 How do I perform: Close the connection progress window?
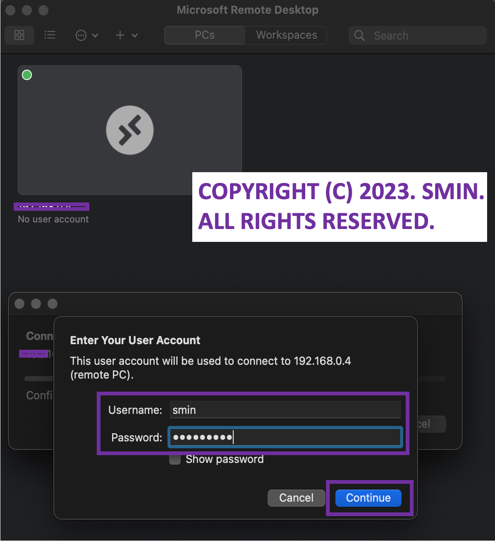pyautogui.click(x=20, y=304)
